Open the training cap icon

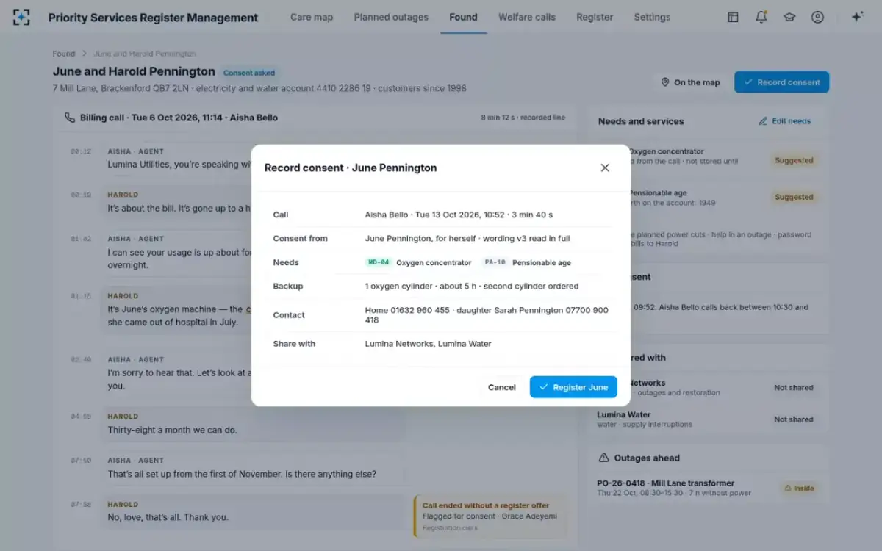[x=789, y=17]
